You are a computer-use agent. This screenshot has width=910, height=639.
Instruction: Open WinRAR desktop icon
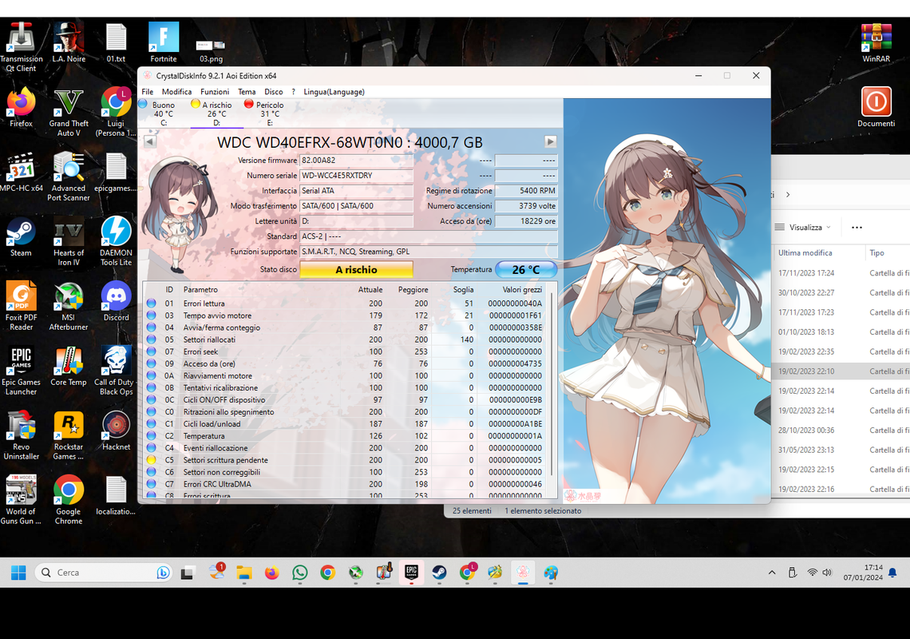(x=876, y=42)
